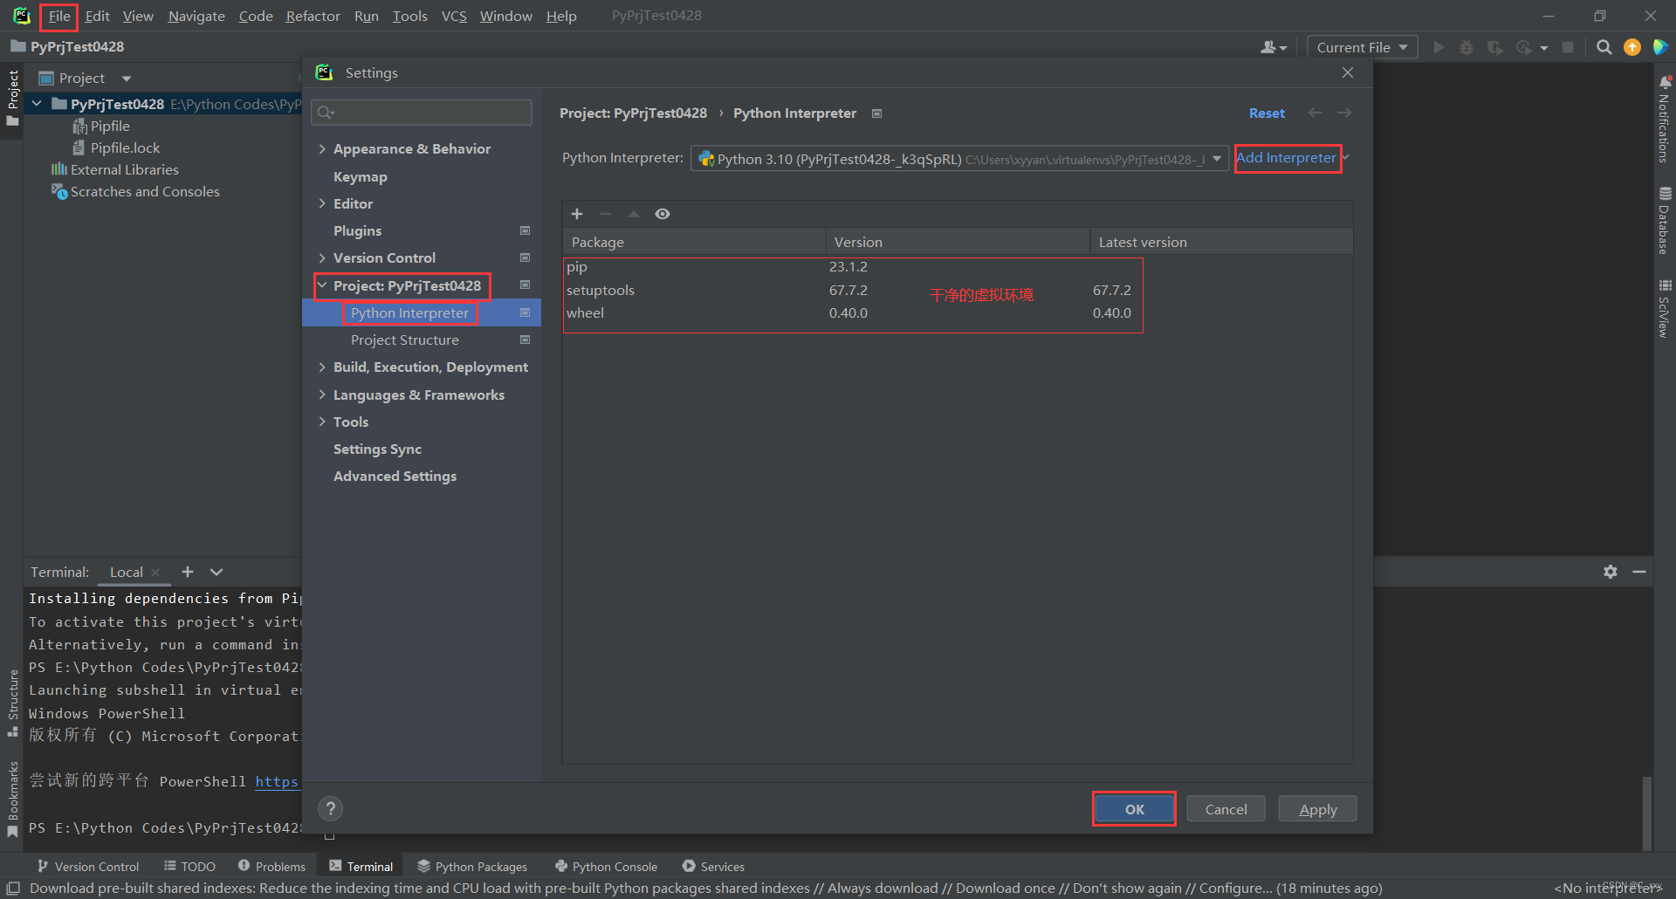The width and height of the screenshot is (1676, 899).
Task: Click the Cancel button
Action: click(x=1226, y=809)
